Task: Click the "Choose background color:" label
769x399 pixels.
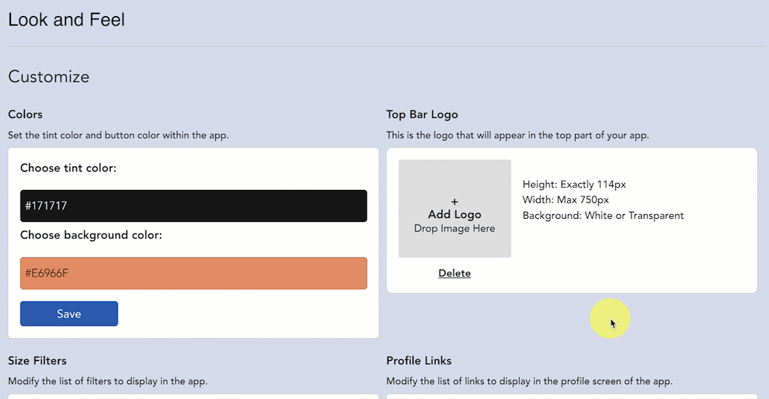Action: click(91, 235)
